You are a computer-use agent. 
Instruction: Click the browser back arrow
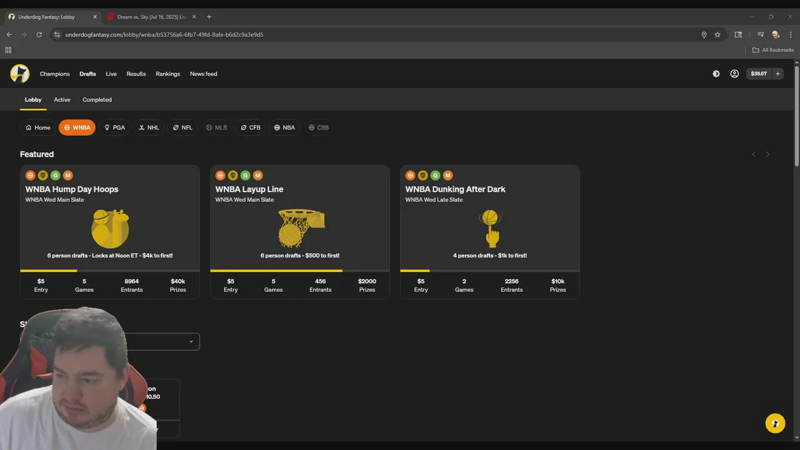[x=9, y=34]
